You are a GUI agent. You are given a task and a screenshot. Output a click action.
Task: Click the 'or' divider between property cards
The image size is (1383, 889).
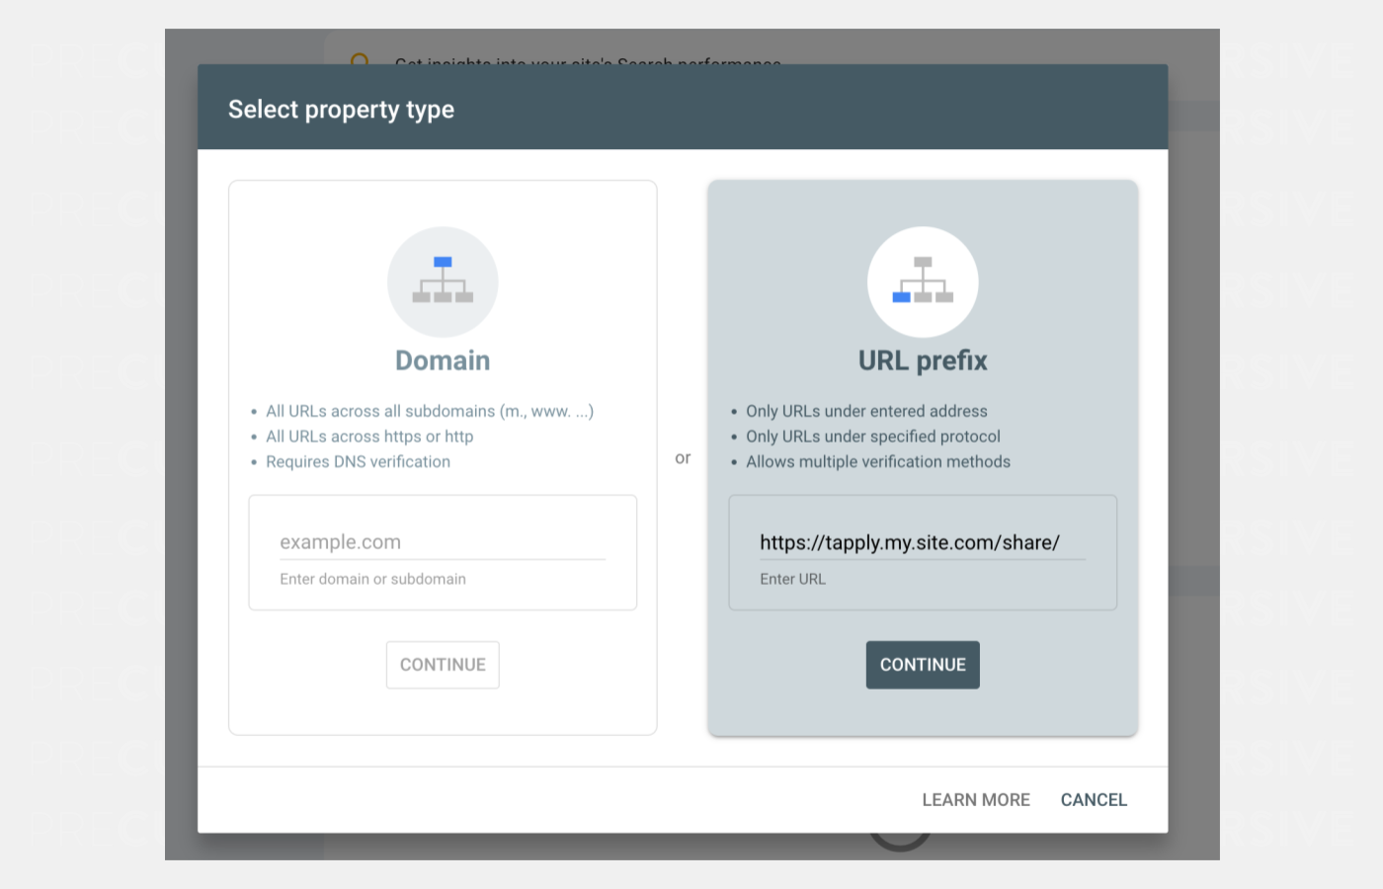pyautogui.click(x=684, y=456)
